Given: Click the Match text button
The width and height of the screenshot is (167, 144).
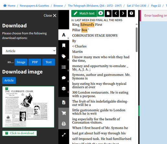Looking at the screenshot, I should (x=84, y=14).
